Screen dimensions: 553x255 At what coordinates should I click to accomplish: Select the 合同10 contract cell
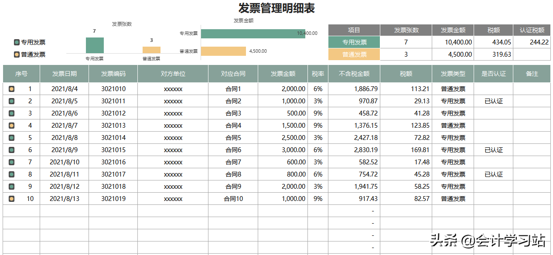point(233,199)
